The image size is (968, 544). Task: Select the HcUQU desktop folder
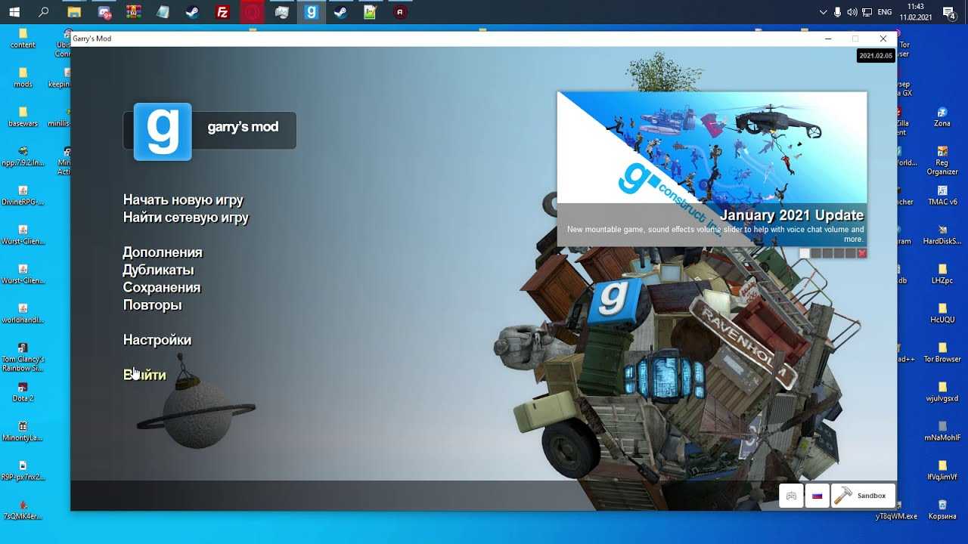942,314
